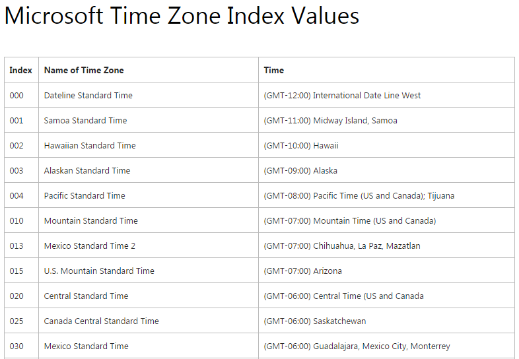Select the Dateline Standard Time cell
This screenshot has height=359, width=519.
[88, 95]
